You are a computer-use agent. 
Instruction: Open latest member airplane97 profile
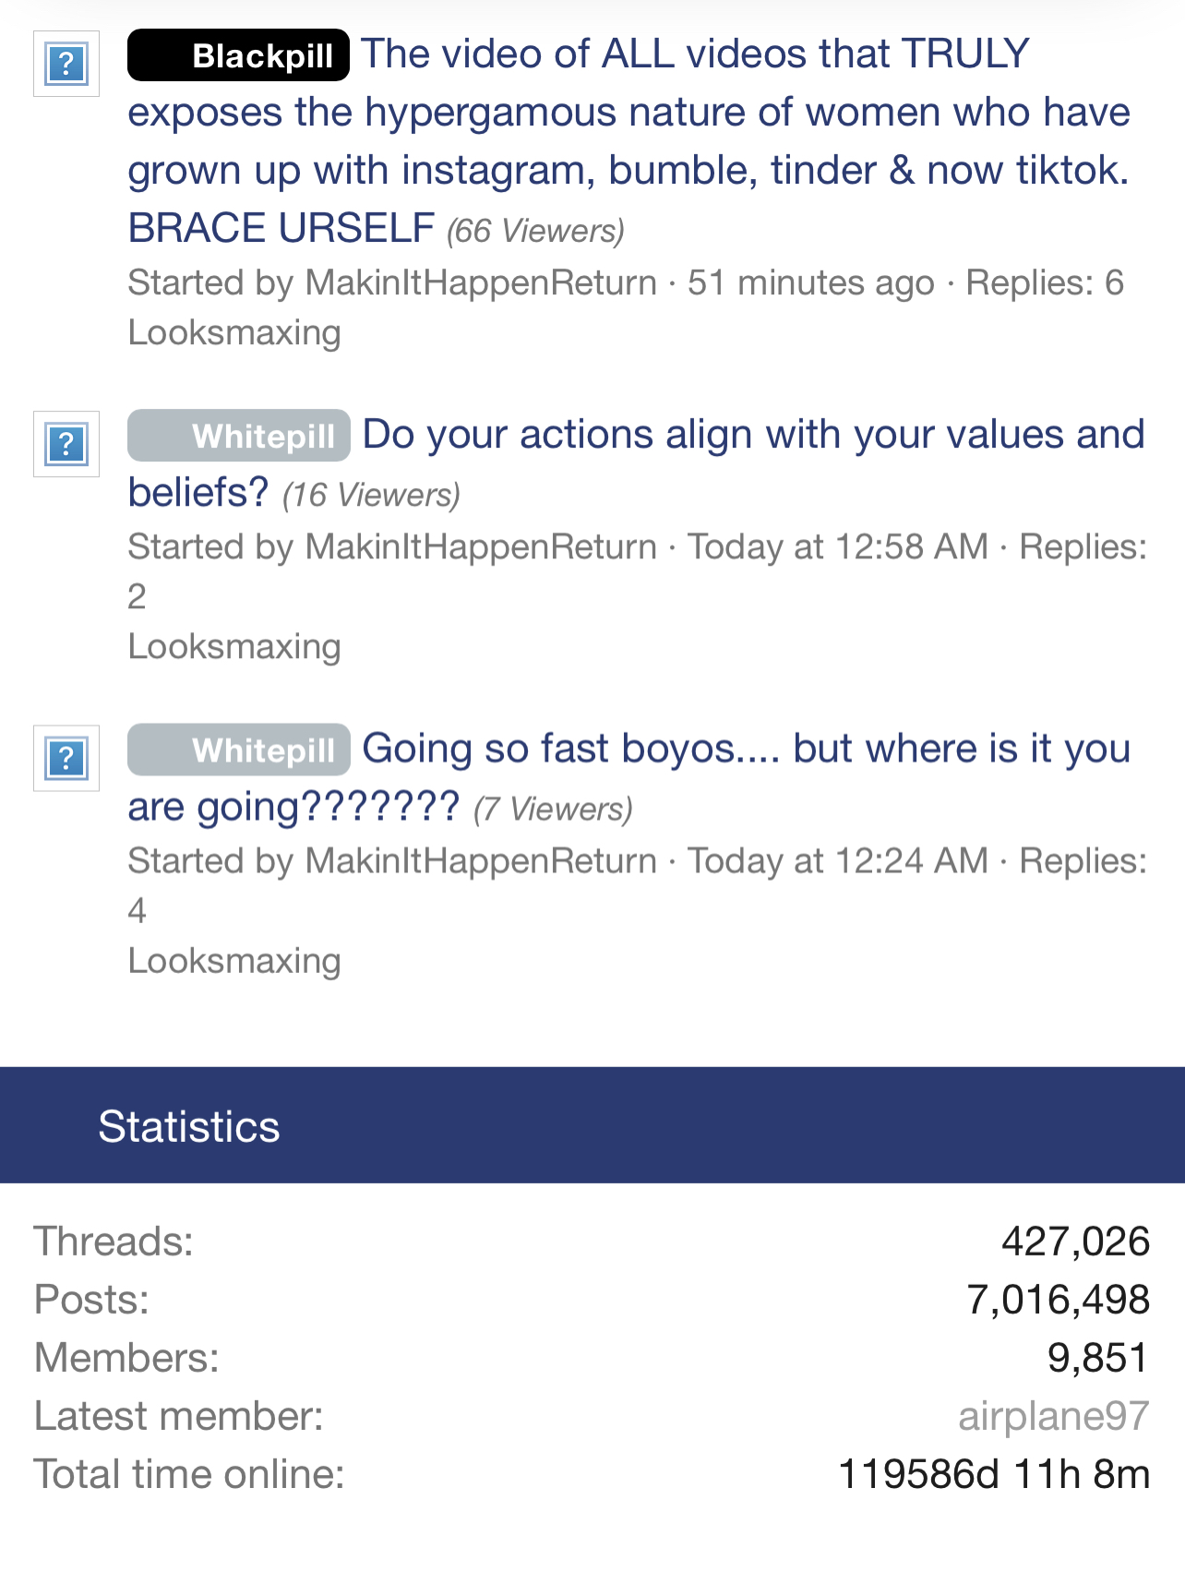point(1053,1416)
